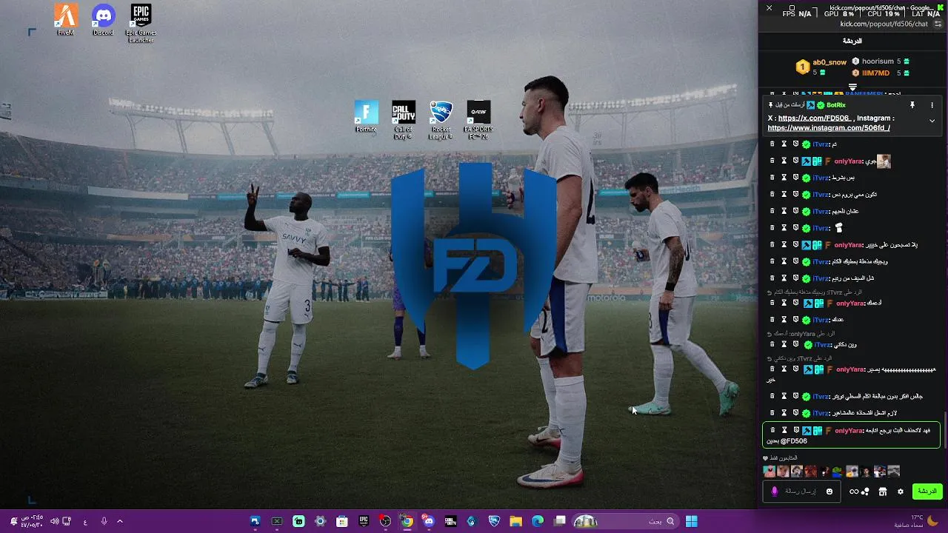Click the hourglass timeout icon on highlighted message
The image size is (948, 533).
pyautogui.click(x=784, y=430)
